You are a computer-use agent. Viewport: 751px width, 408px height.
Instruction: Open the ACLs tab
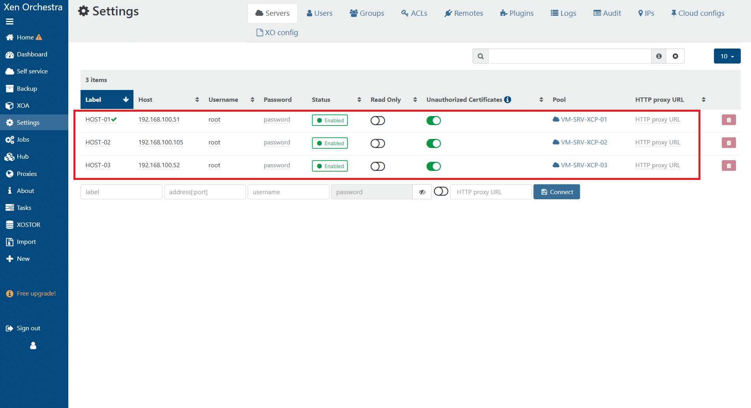coord(414,13)
